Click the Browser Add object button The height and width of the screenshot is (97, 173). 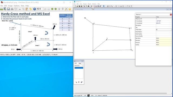(76, 82)
